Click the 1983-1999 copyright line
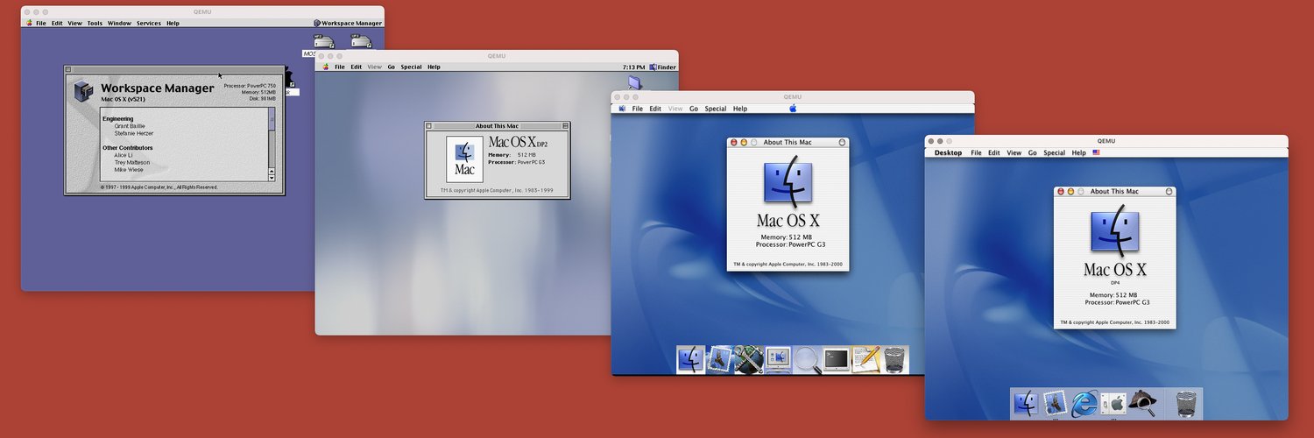Image resolution: width=1314 pixels, height=438 pixels. click(497, 189)
